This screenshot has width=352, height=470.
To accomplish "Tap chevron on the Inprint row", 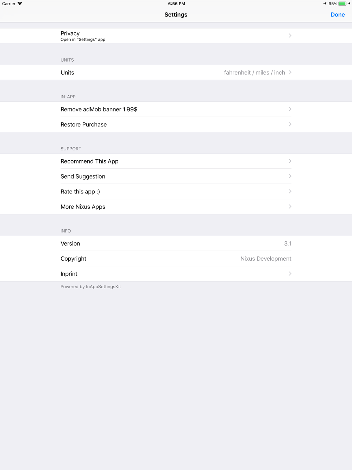I will coord(290,274).
